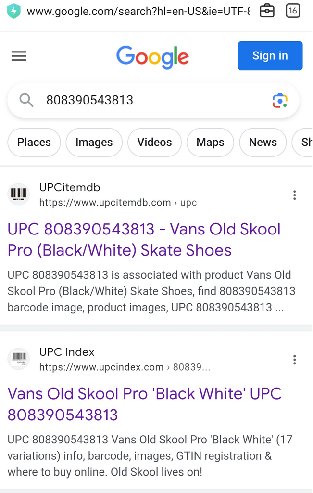Open options menu for UPC Index result

294,359
